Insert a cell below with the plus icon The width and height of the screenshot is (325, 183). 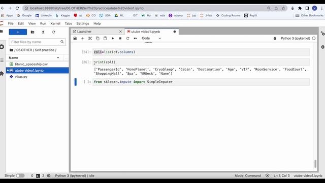(82, 39)
